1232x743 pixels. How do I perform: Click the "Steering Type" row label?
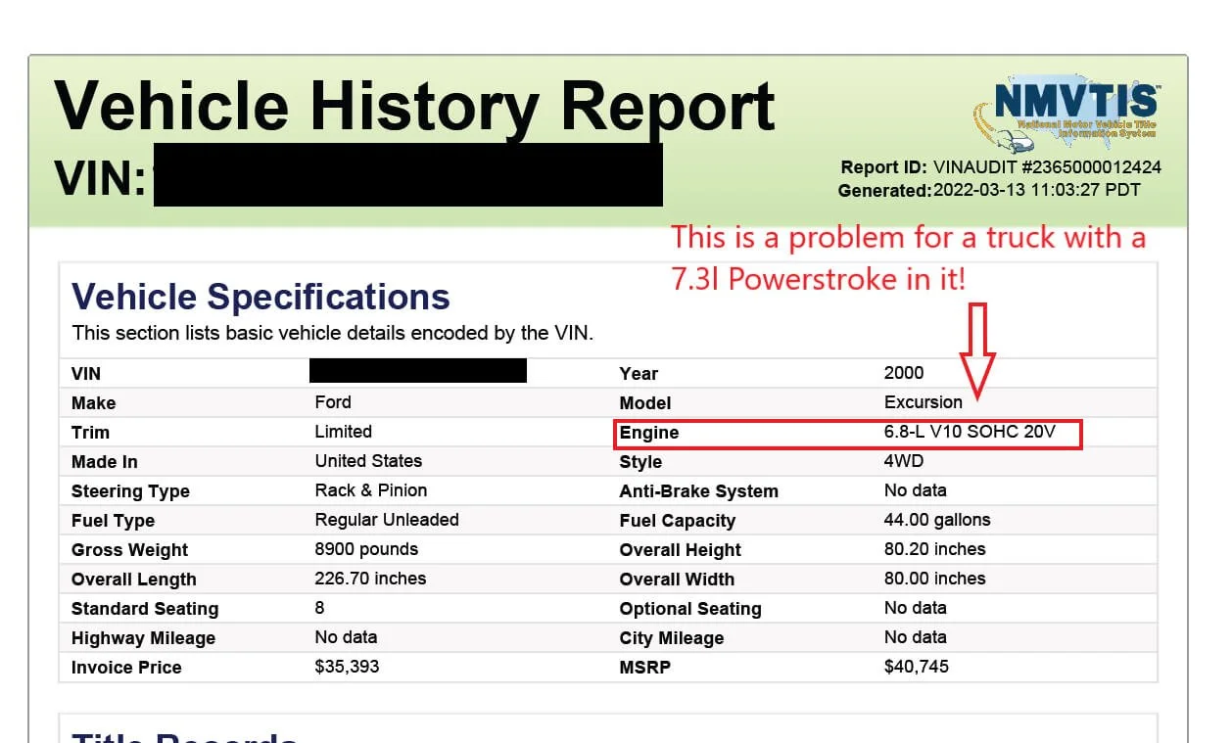pyautogui.click(x=130, y=491)
